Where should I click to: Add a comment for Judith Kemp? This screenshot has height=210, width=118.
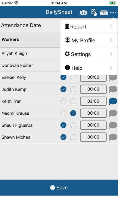click(x=113, y=89)
